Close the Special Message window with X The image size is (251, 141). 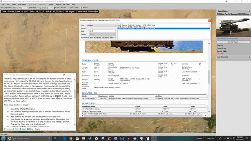(x=74, y=75)
